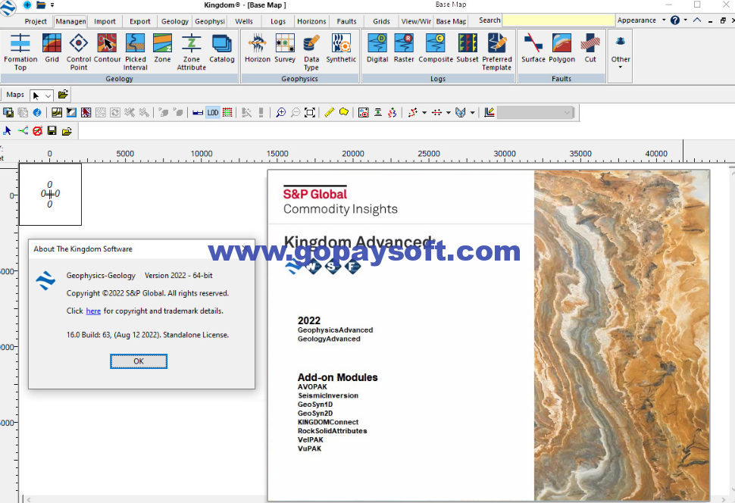
Task: Open Fault Surface manager
Action: click(x=533, y=48)
